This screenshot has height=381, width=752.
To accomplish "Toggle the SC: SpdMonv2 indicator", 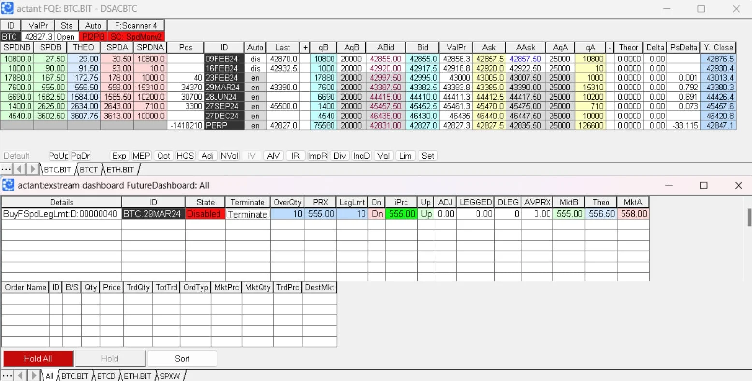I will (136, 37).
